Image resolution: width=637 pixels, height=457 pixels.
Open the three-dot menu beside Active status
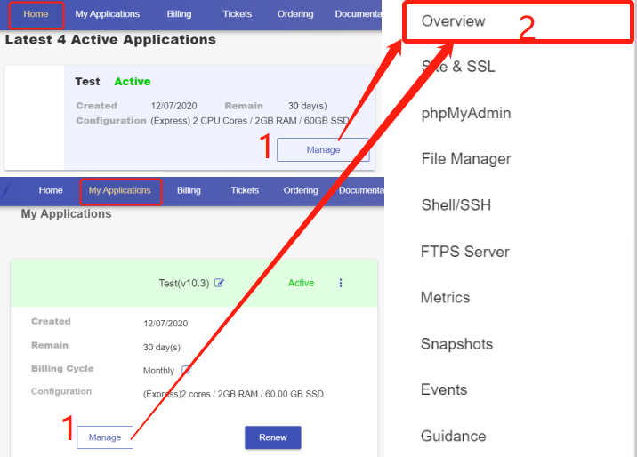(341, 283)
